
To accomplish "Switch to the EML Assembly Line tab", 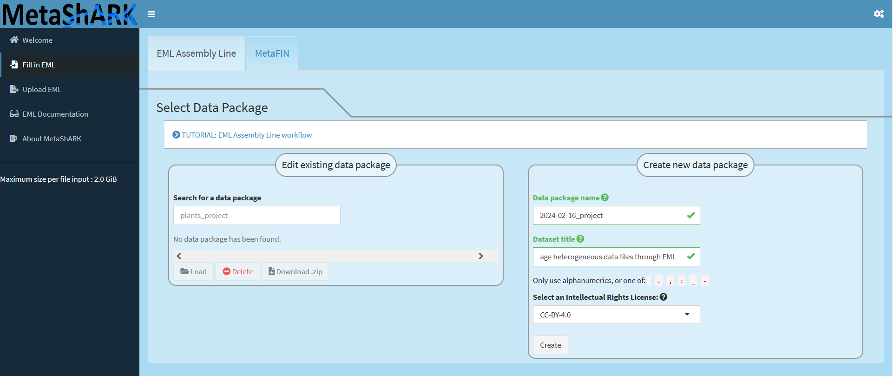I will click(x=197, y=53).
